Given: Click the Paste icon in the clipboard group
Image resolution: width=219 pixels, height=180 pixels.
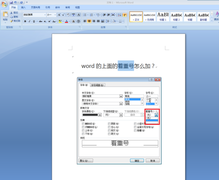Looking at the screenshot, I should point(5,15).
